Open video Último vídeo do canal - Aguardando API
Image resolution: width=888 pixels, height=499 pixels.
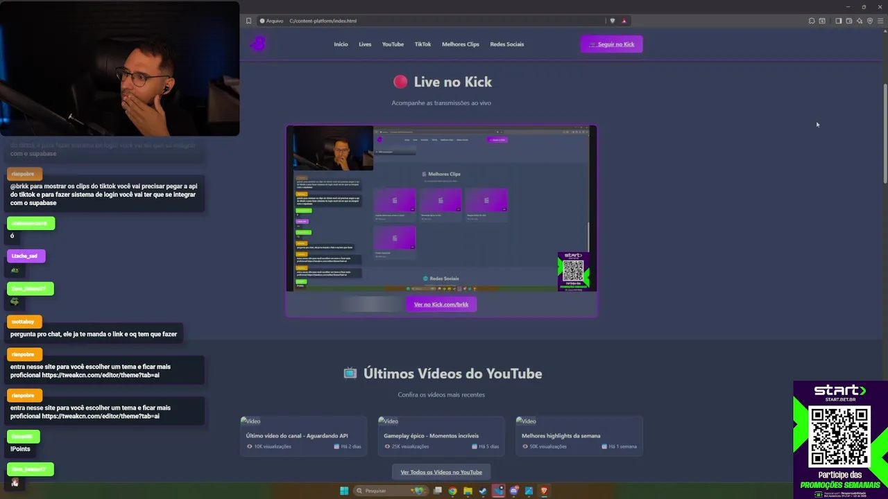click(304, 436)
